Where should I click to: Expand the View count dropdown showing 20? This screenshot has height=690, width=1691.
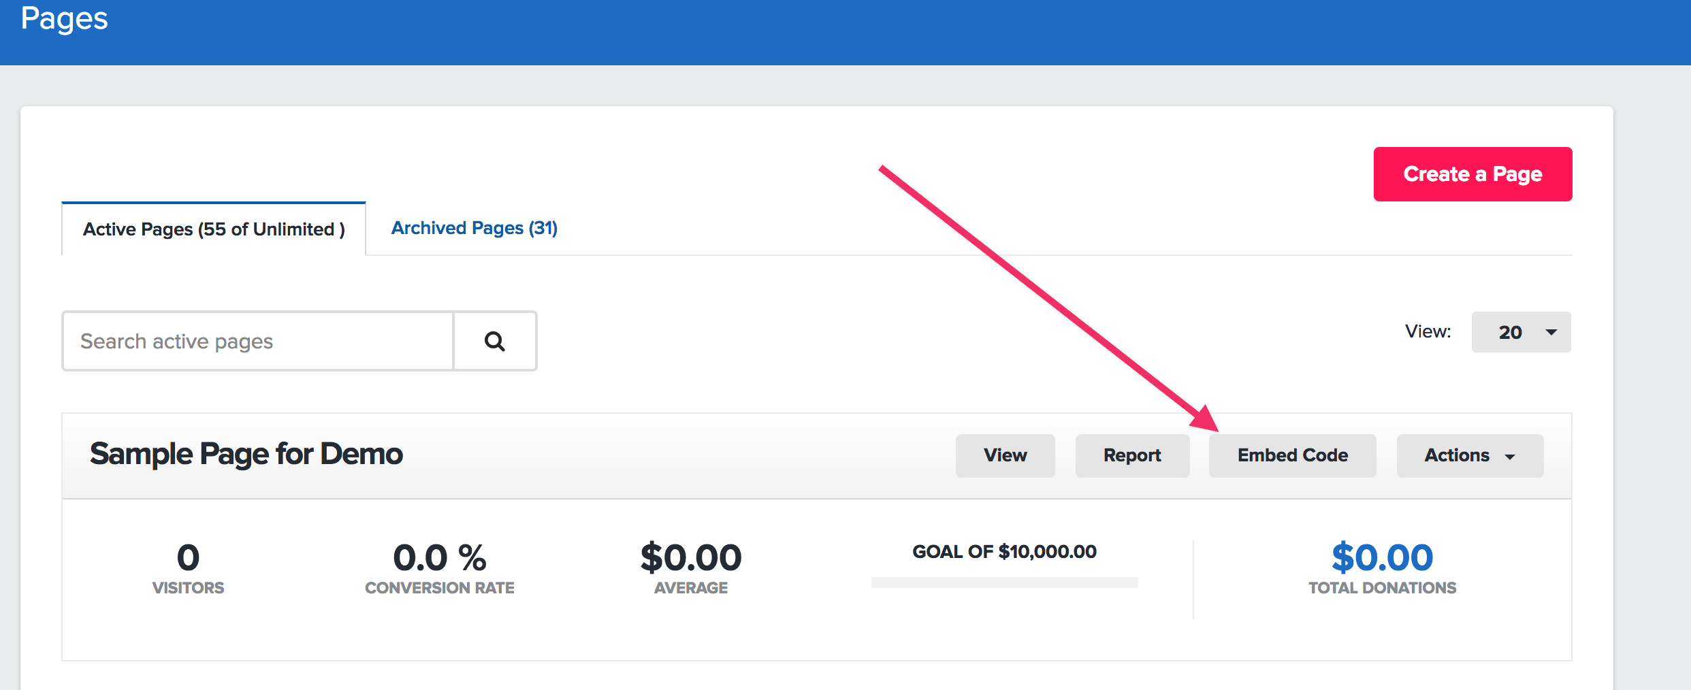point(1521,332)
